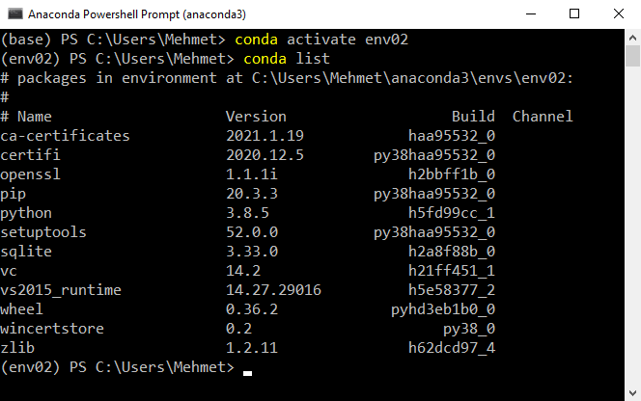Click the window title text
Image resolution: width=641 pixels, height=401 pixels.
[137, 14]
